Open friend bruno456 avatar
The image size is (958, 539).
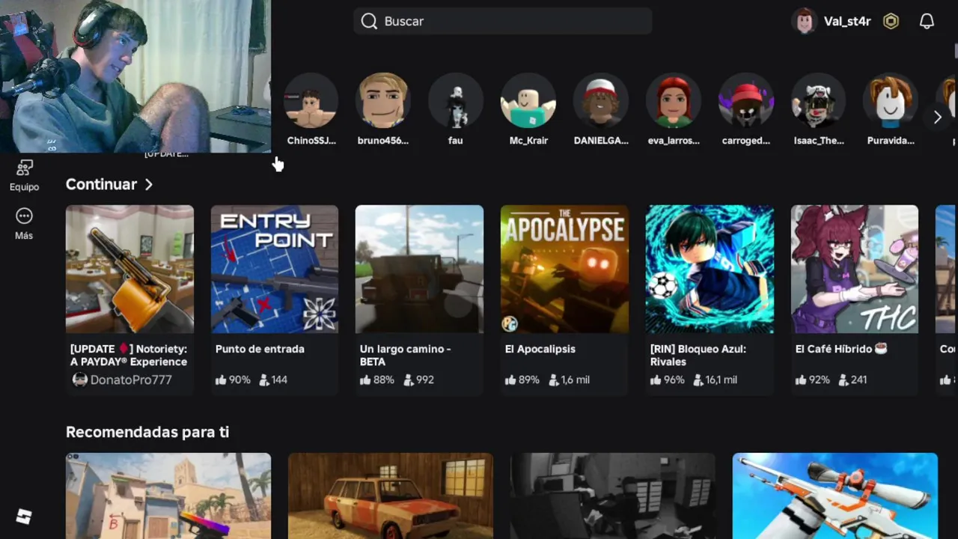pyautogui.click(x=383, y=100)
